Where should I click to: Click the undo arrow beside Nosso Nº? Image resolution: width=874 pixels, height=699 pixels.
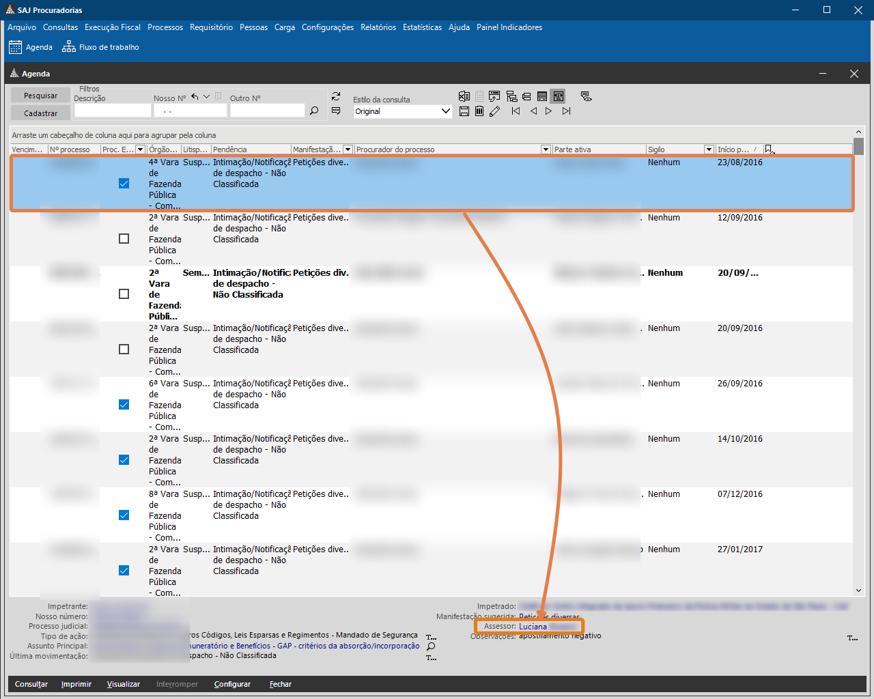195,97
